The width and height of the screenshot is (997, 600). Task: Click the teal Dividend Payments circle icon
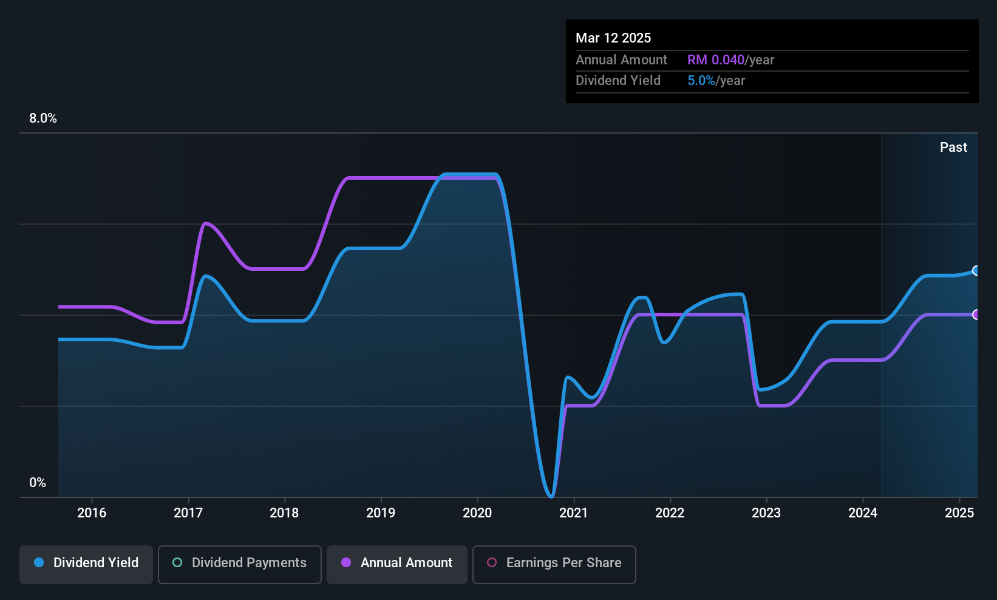click(177, 562)
